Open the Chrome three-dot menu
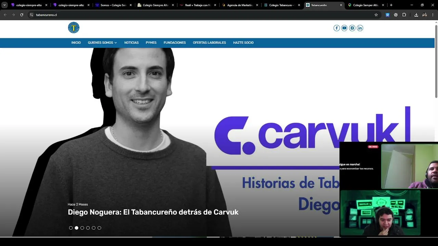Image resolution: width=438 pixels, height=246 pixels. 433,15
